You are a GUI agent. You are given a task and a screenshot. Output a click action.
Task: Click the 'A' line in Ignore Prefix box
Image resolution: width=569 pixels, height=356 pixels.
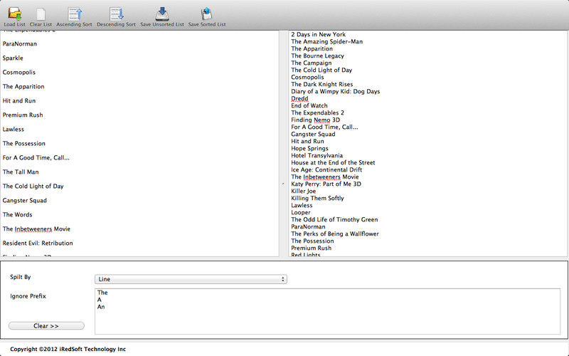pos(100,300)
